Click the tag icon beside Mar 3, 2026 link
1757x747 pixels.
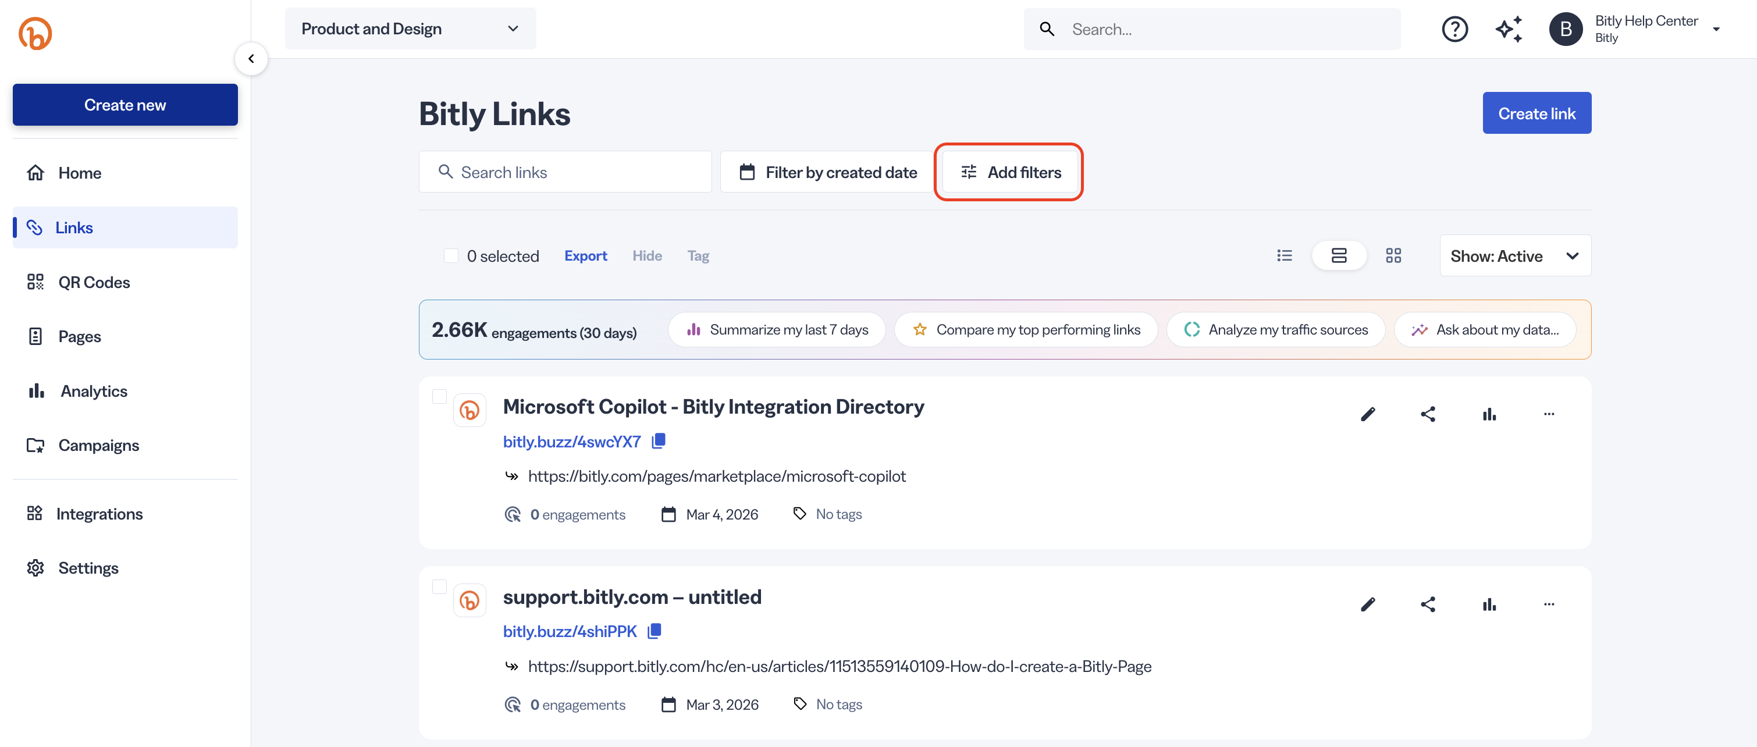click(x=800, y=704)
